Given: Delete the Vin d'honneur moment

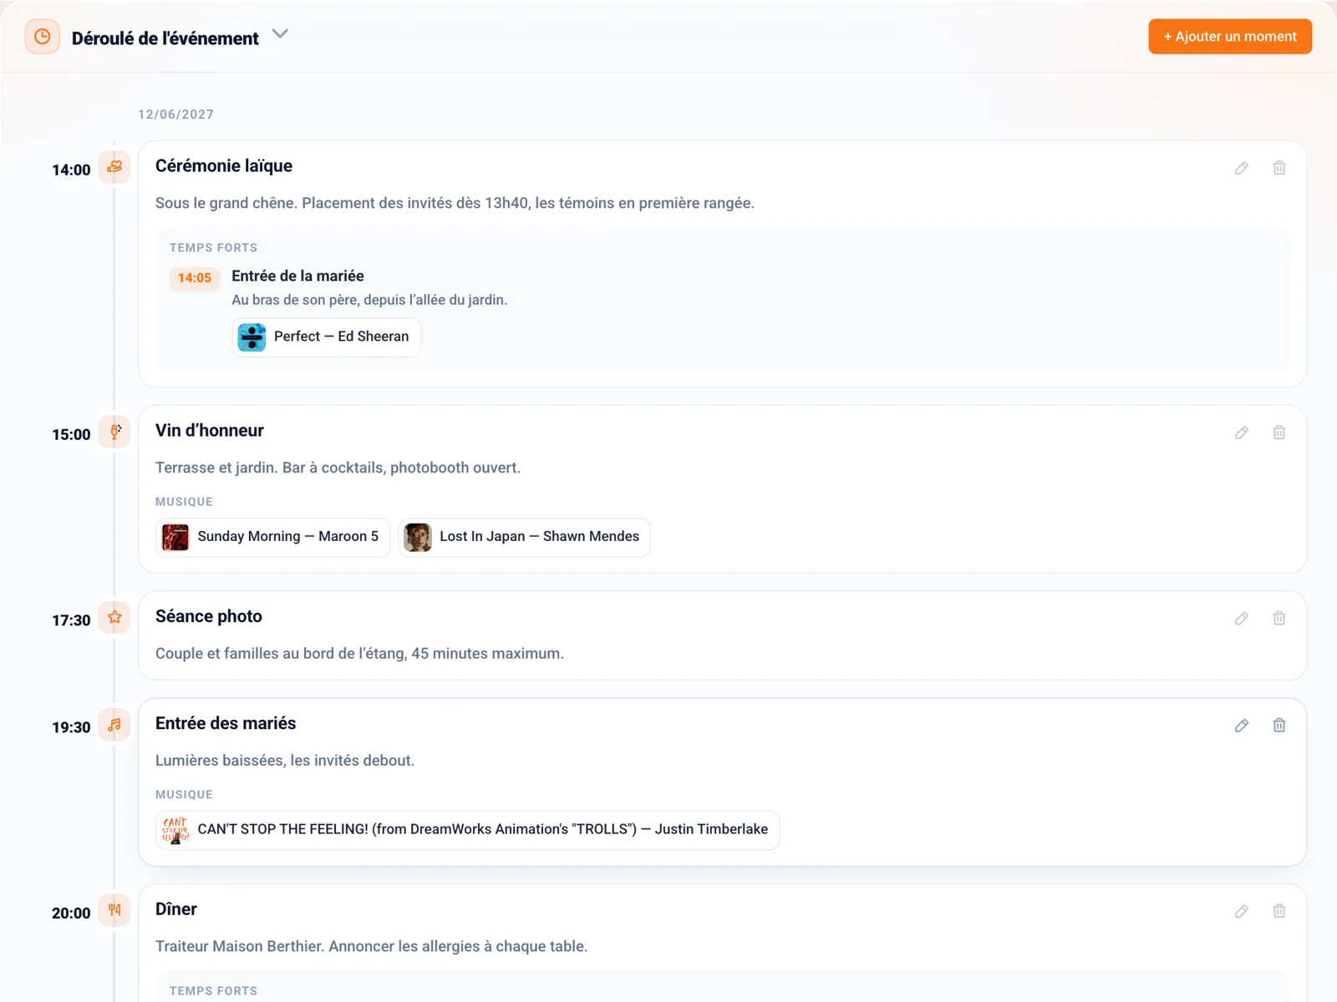Looking at the screenshot, I should (x=1279, y=433).
